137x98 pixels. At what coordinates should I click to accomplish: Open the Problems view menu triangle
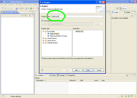(130, 75)
